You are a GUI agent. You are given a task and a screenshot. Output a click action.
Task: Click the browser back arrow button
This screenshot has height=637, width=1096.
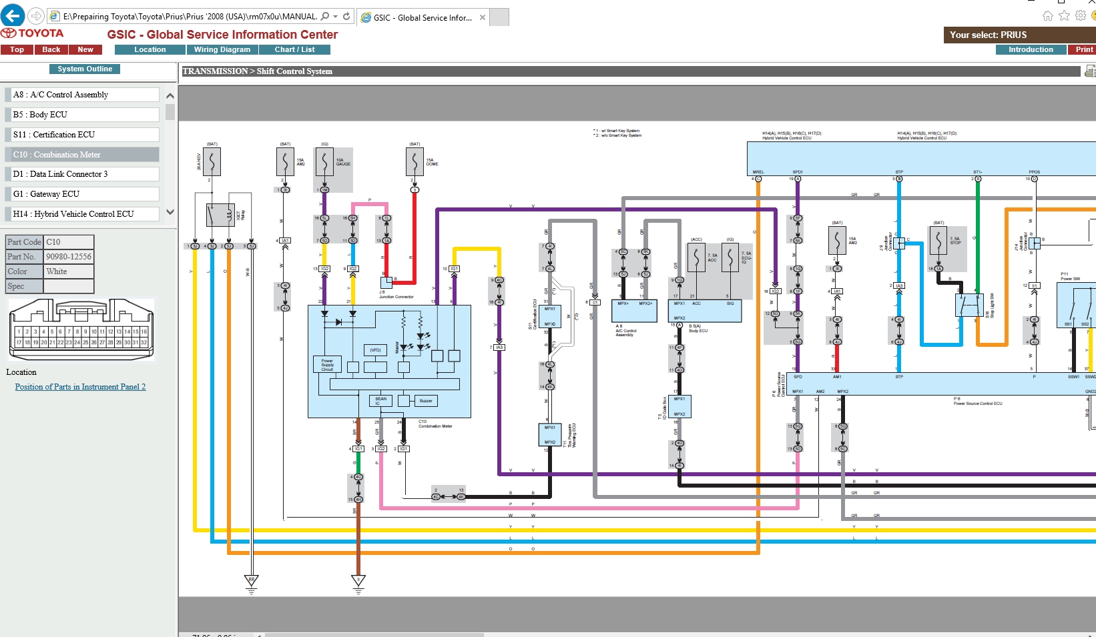pyautogui.click(x=12, y=15)
